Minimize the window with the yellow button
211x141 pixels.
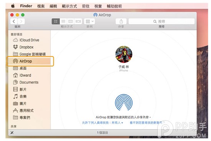(17, 15)
